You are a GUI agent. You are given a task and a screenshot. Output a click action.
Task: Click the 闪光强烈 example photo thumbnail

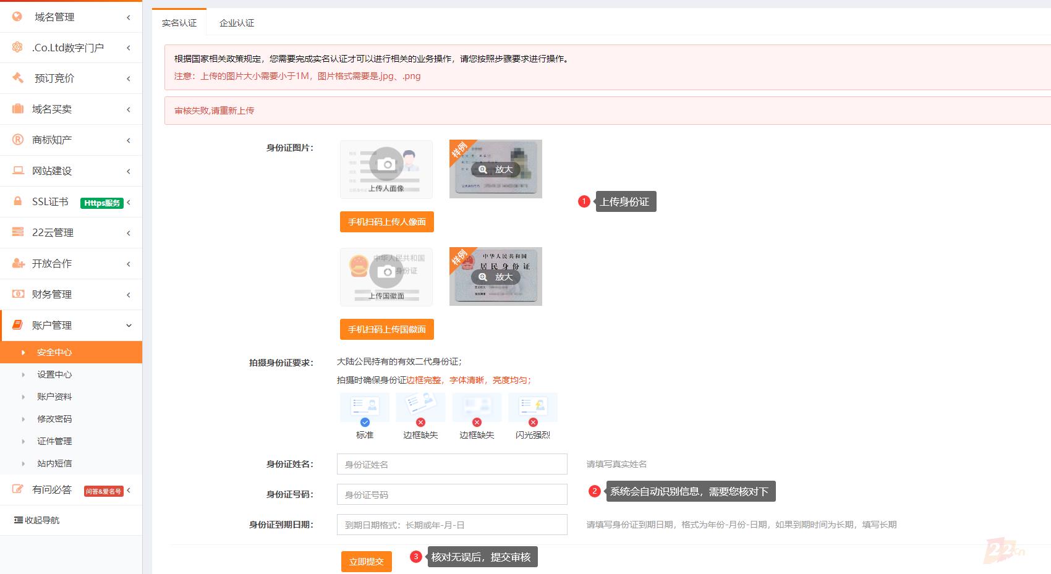coord(533,407)
